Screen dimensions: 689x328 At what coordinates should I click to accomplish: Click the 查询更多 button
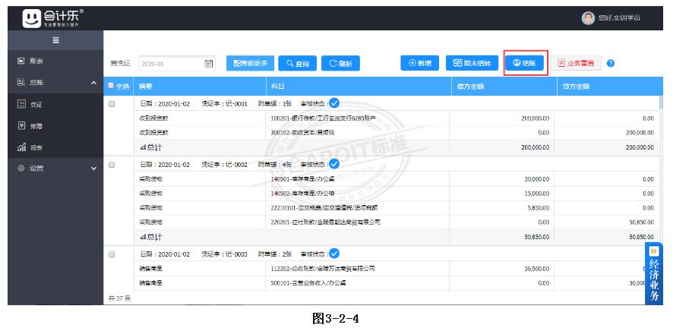click(x=251, y=63)
